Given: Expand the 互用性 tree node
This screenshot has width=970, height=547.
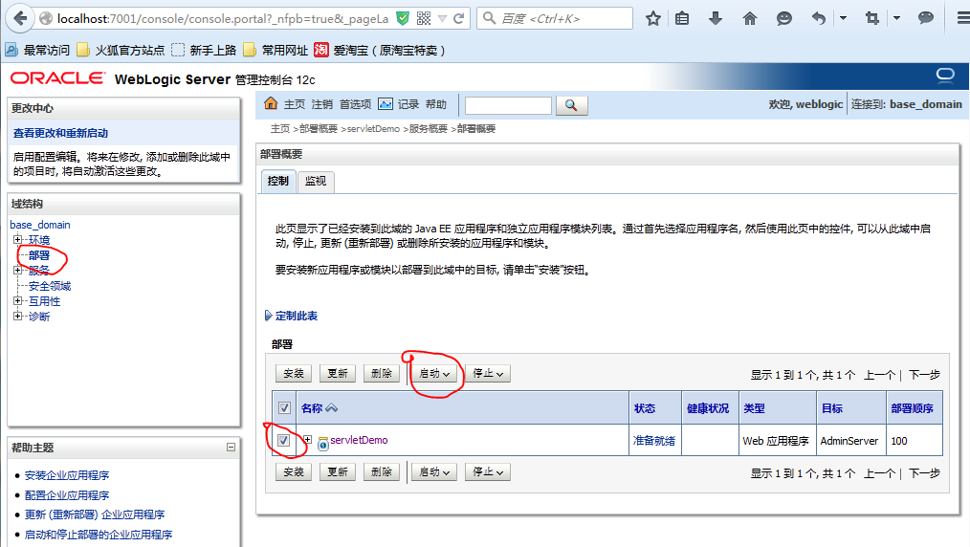Looking at the screenshot, I should coord(17,301).
